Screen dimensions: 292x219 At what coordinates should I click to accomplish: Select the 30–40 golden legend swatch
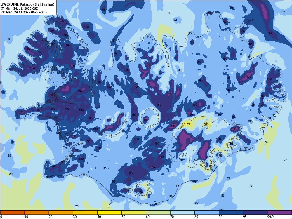click(85, 213)
